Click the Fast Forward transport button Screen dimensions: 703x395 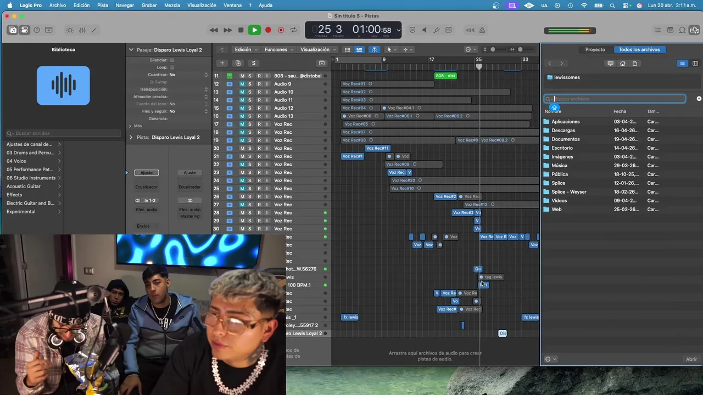click(227, 30)
